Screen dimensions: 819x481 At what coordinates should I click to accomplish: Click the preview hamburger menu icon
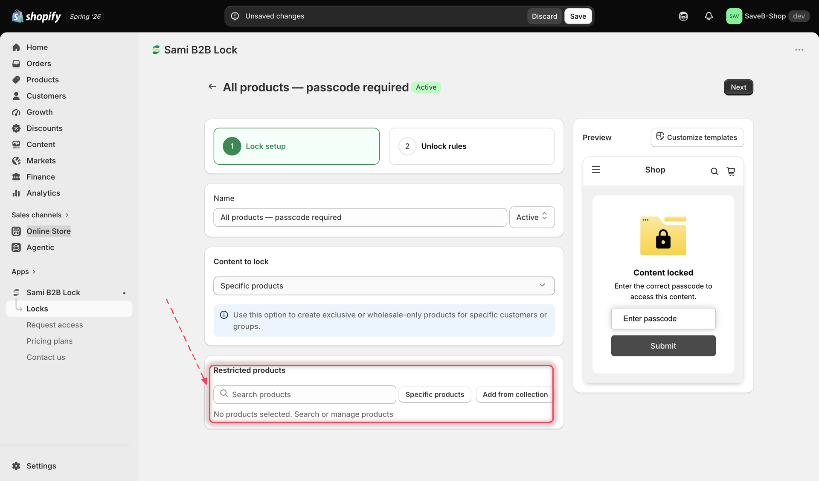click(596, 170)
